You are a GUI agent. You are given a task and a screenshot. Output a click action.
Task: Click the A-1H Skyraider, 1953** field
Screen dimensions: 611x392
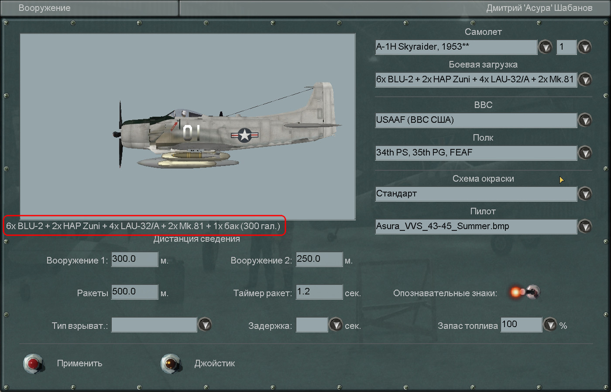click(456, 47)
